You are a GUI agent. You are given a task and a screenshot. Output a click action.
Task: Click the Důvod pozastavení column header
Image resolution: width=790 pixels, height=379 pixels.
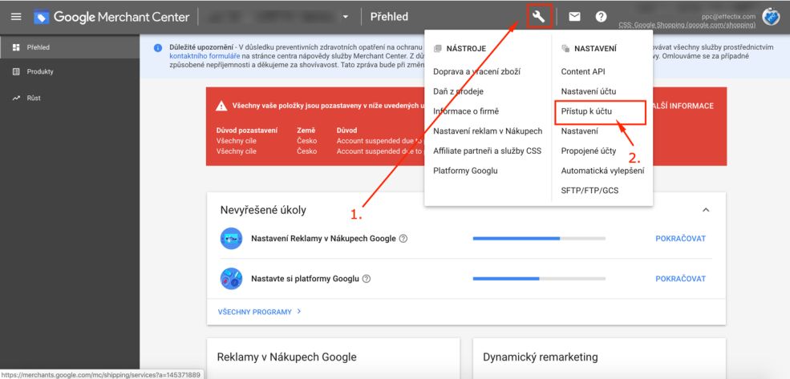click(x=247, y=131)
